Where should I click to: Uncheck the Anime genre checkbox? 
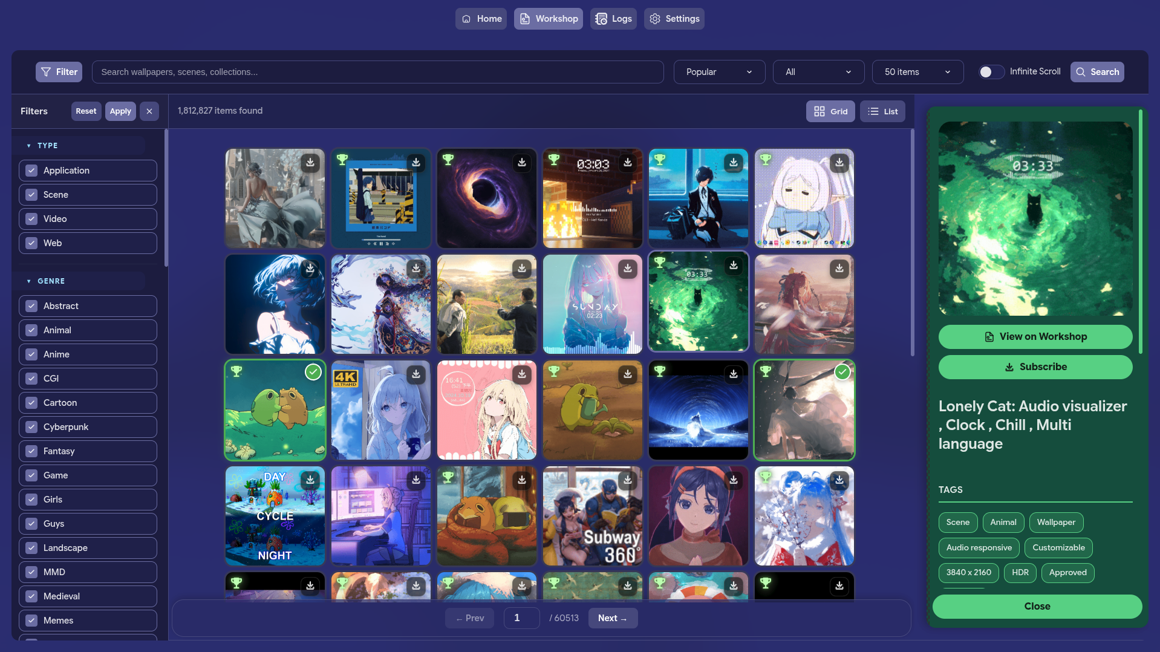[31, 354]
